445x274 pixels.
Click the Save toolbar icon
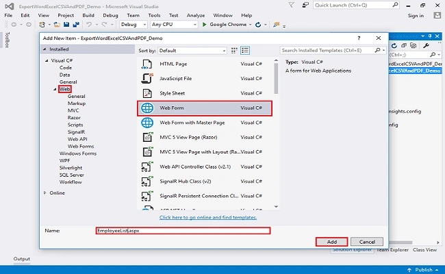(x=66, y=25)
